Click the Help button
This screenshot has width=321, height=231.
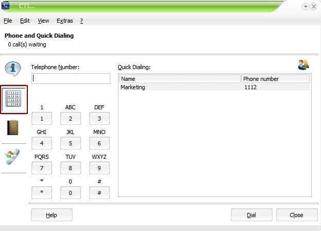click(x=52, y=215)
